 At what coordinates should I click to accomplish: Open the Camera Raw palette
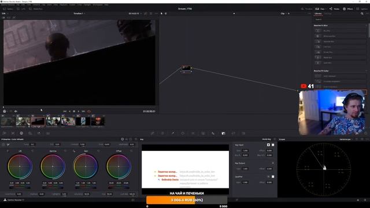(4, 133)
